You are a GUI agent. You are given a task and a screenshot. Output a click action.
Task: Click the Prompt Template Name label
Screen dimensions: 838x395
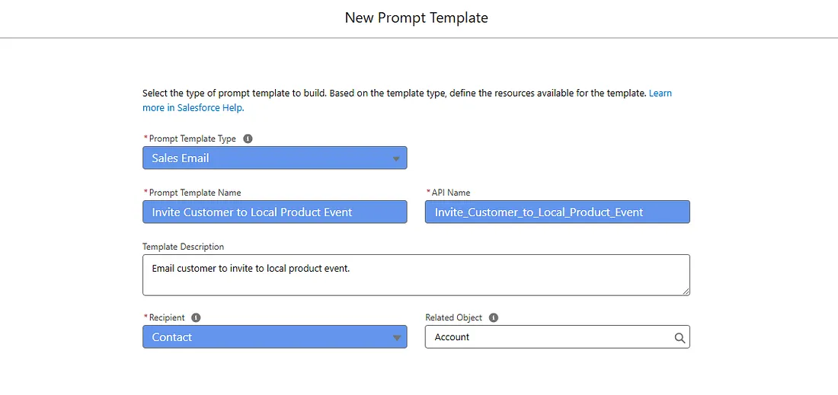(x=195, y=193)
